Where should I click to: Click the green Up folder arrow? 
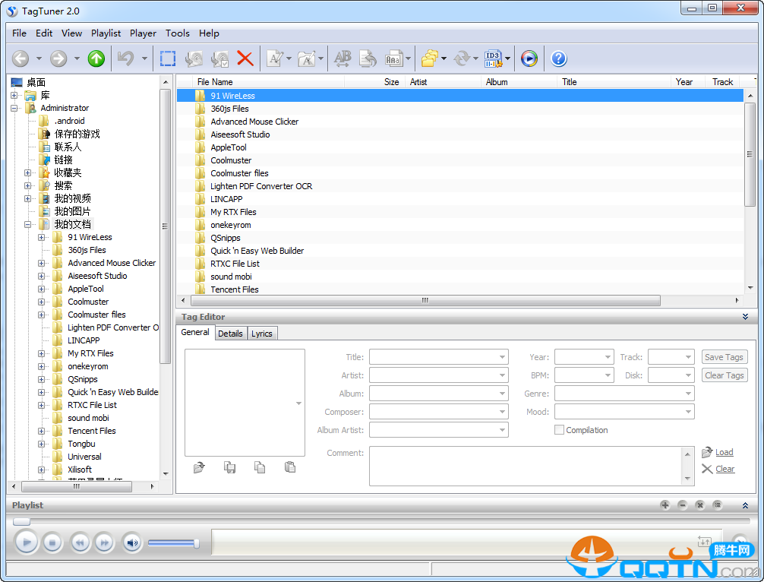tap(96, 59)
